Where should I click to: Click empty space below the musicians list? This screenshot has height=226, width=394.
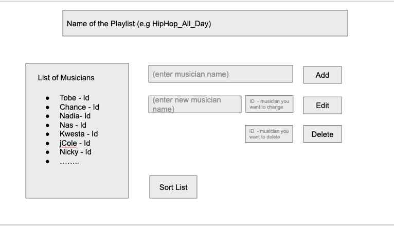(x=77, y=181)
